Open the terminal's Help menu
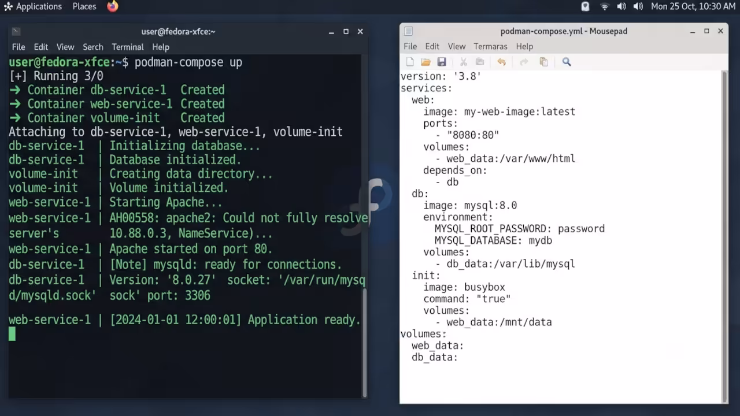 161,47
